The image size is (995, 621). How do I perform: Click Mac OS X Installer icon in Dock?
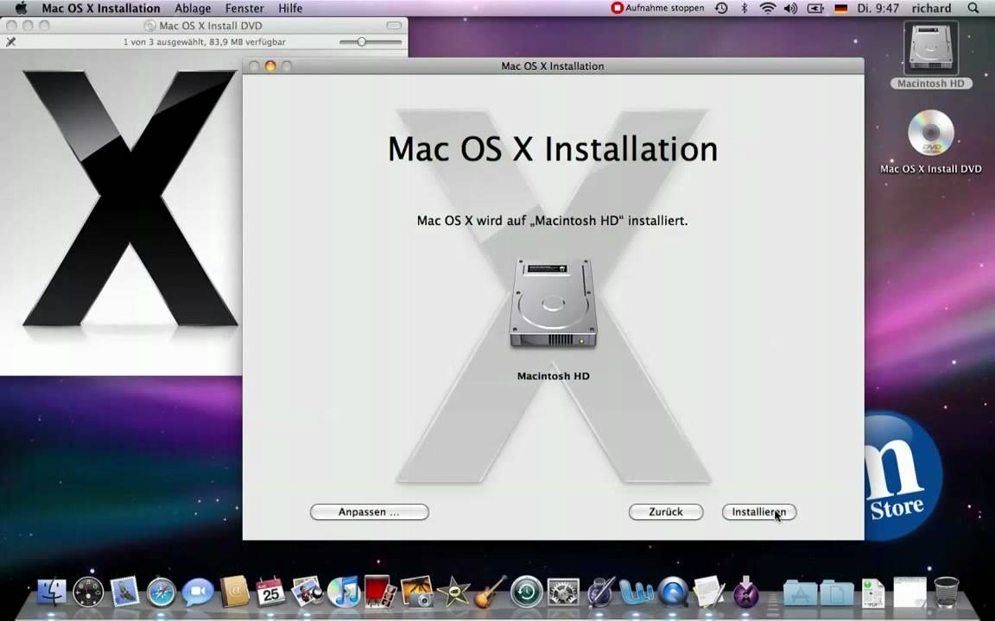746,593
